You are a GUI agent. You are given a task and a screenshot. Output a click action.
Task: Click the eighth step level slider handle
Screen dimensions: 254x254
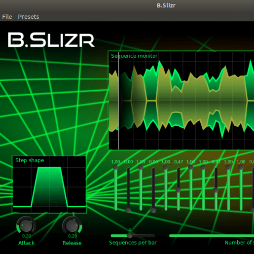tap(203, 167)
